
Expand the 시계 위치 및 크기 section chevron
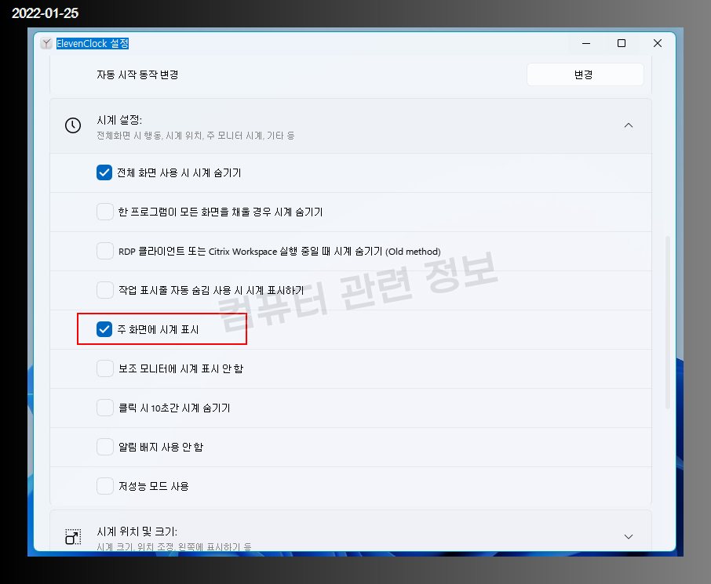(629, 537)
